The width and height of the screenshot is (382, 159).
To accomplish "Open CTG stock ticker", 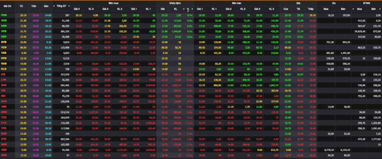I will click(4, 123).
